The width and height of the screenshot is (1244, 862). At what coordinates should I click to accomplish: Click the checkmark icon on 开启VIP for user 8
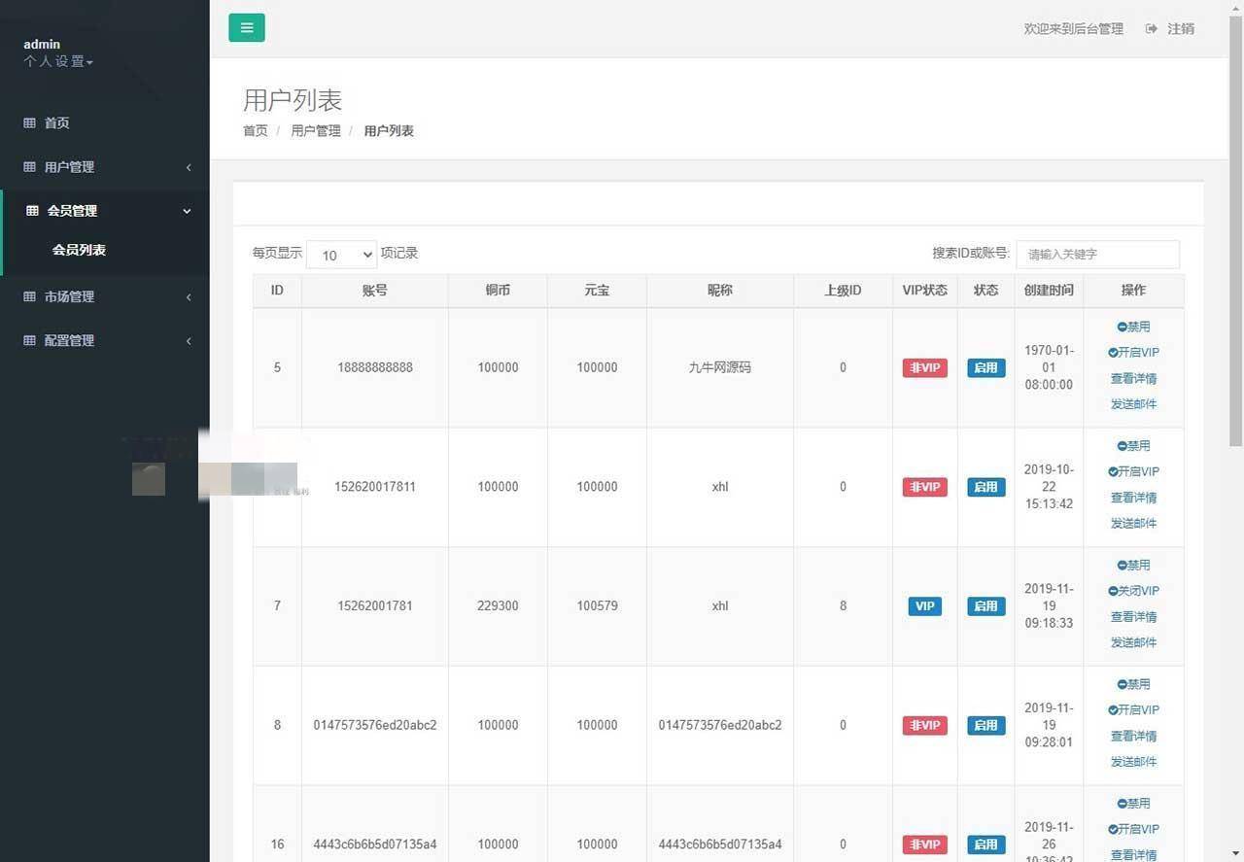1111,709
